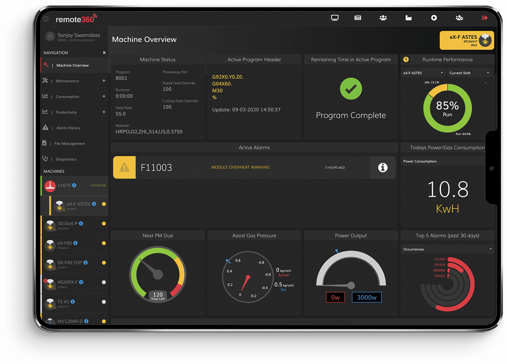The image size is (507, 364).
Task: Close the navigation panel with X
Action: (104, 53)
